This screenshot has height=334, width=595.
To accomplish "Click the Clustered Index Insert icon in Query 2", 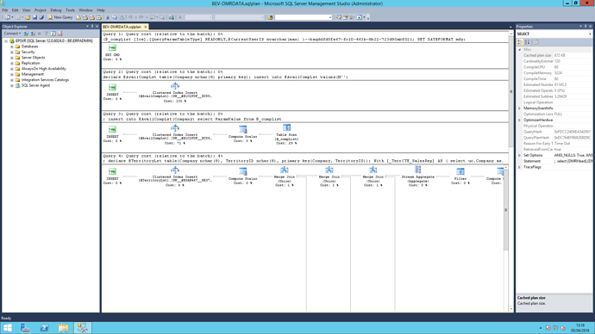I will coord(174,86).
